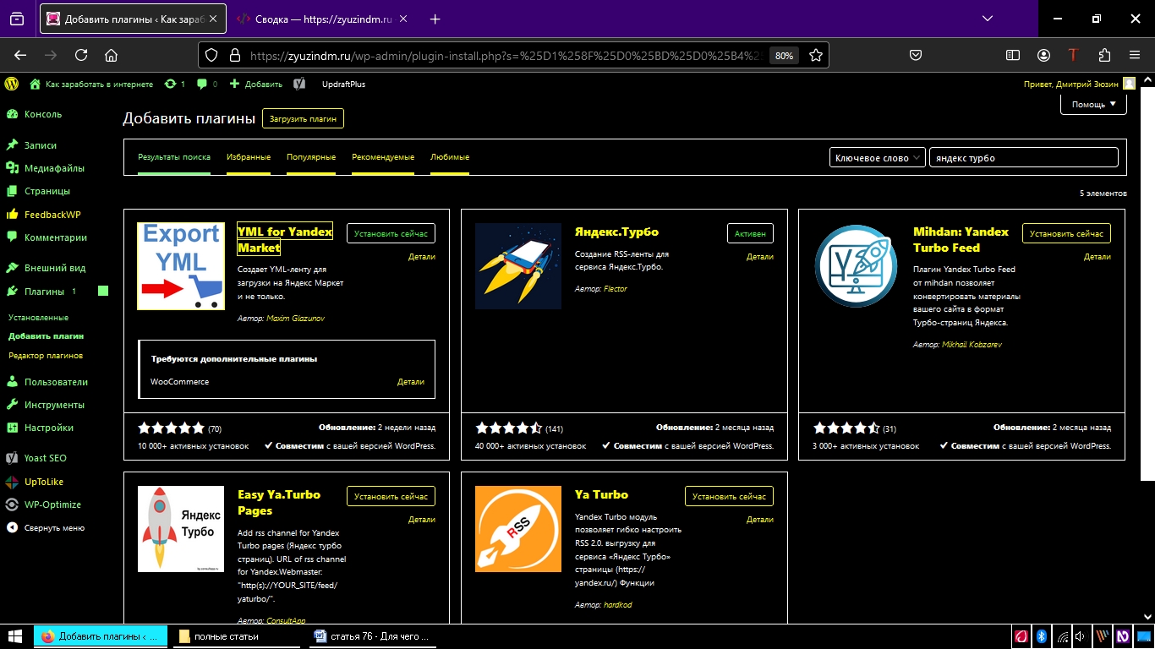The image size is (1155, 649).
Task: Select Результаты поиска tab
Action: [174, 158]
